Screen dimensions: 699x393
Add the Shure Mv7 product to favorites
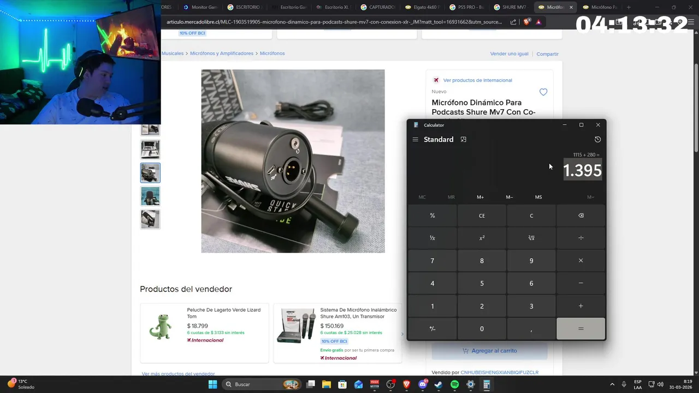(543, 92)
